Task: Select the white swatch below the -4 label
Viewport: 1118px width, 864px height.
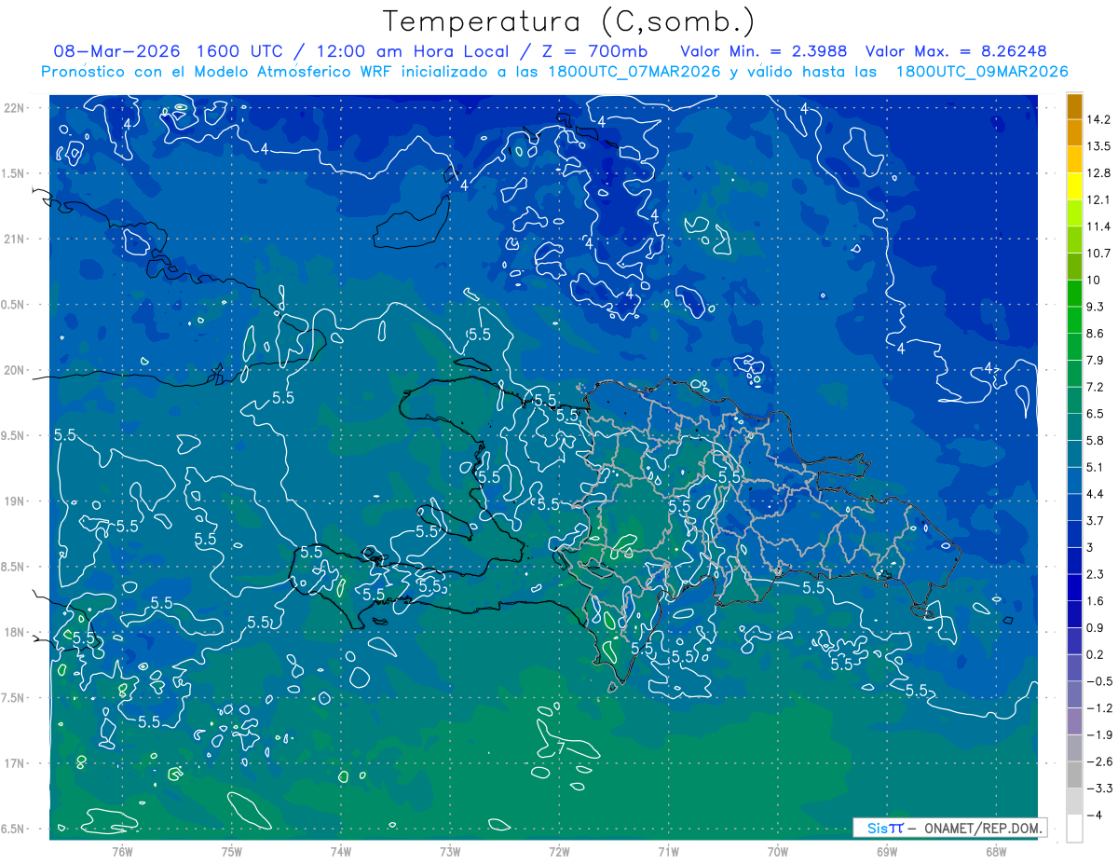Action: [1074, 829]
